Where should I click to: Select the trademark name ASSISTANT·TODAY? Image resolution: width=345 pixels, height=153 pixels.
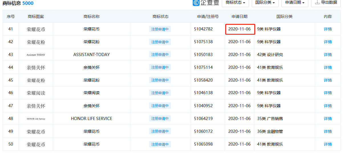pos(92,55)
